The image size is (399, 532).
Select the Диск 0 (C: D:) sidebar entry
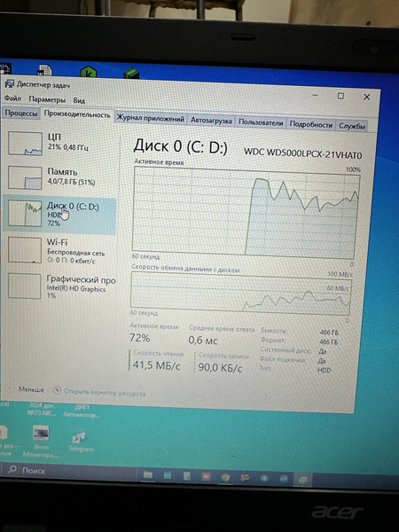coord(59,214)
